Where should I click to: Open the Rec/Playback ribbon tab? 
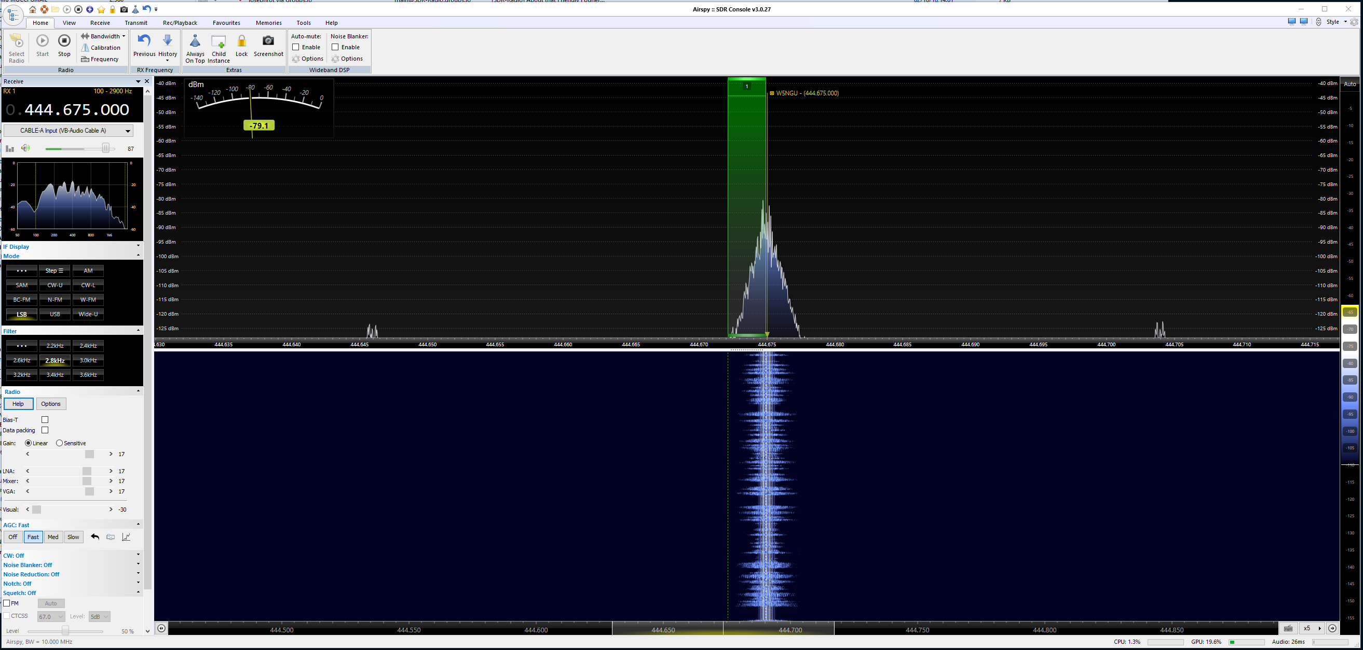[x=180, y=23]
